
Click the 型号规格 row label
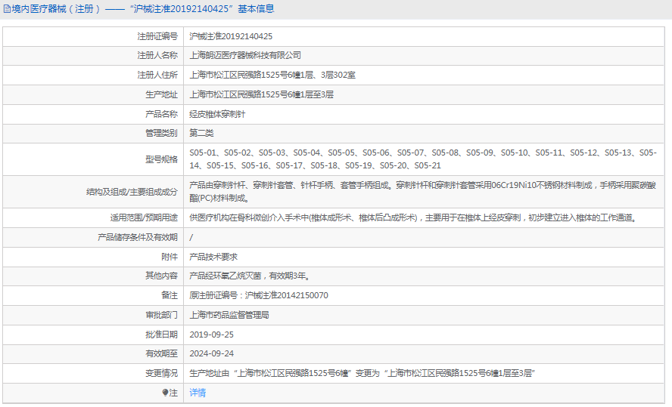coord(162,159)
